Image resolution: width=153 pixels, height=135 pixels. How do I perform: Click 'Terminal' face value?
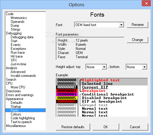(x=82, y=57)
